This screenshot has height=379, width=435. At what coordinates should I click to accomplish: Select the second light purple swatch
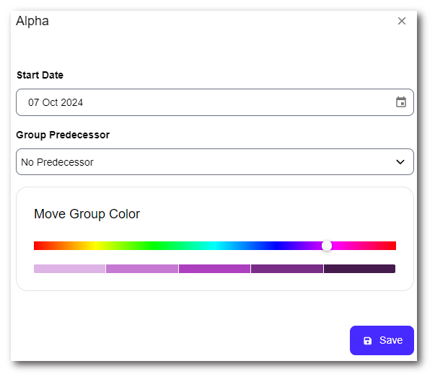coord(142,269)
